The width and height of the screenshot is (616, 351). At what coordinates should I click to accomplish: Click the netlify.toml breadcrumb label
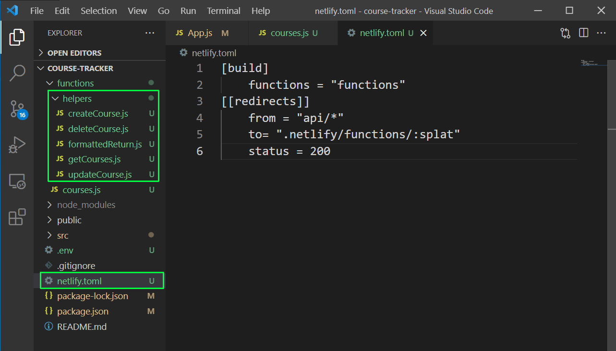click(x=214, y=53)
